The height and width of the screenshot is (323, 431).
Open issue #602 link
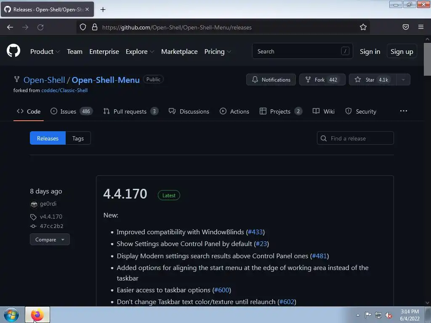click(287, 302)
